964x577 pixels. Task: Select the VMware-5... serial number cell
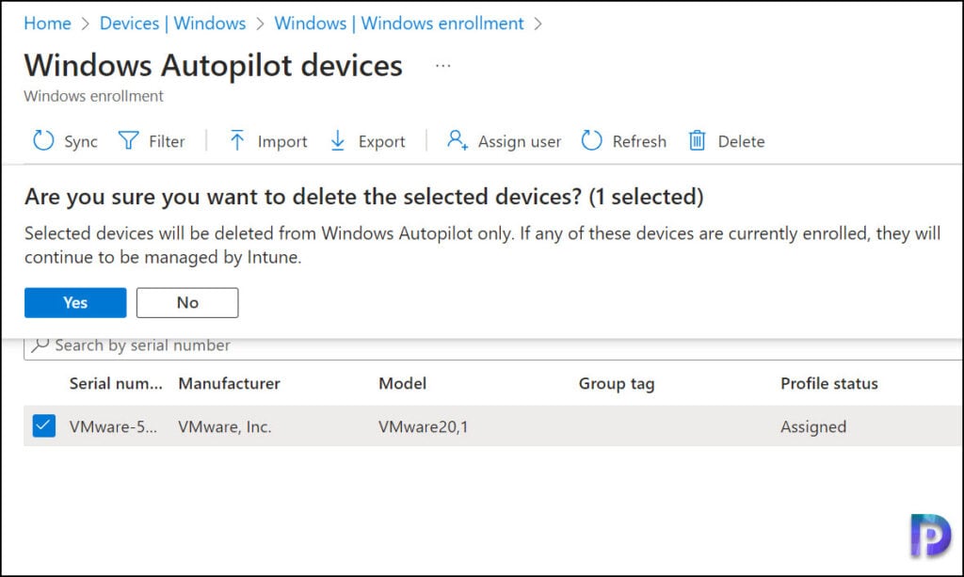[x=113, y=426]
